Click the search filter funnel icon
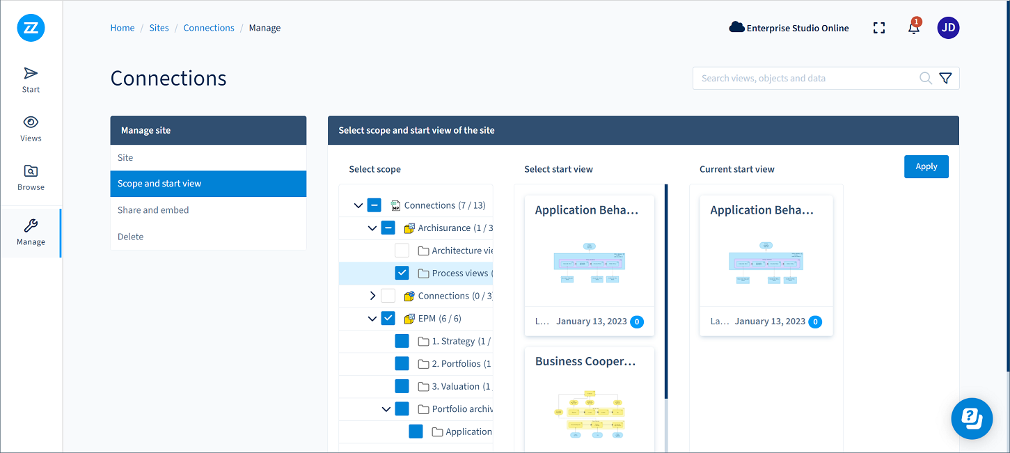Screen dimensions: 1010x453 pos(945,79)
